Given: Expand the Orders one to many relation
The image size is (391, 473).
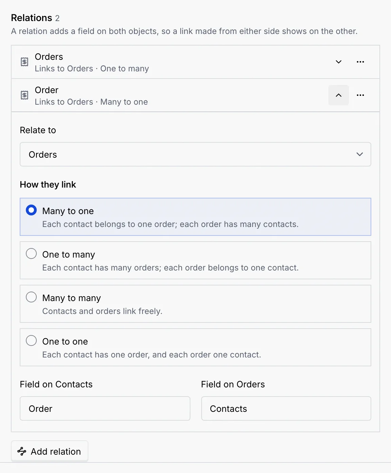Looking at the screenshot, I should pos(339,62).
